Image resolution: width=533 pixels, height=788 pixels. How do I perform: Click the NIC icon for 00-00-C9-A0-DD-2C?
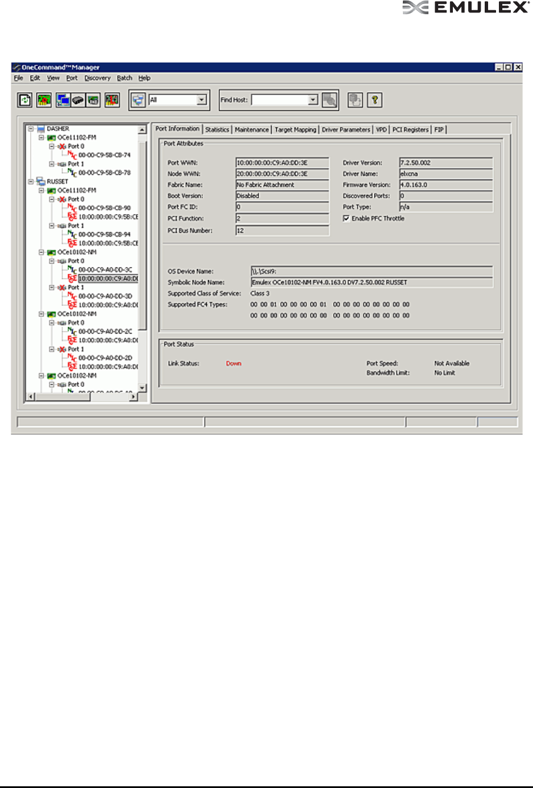click(x=72, y=331)
